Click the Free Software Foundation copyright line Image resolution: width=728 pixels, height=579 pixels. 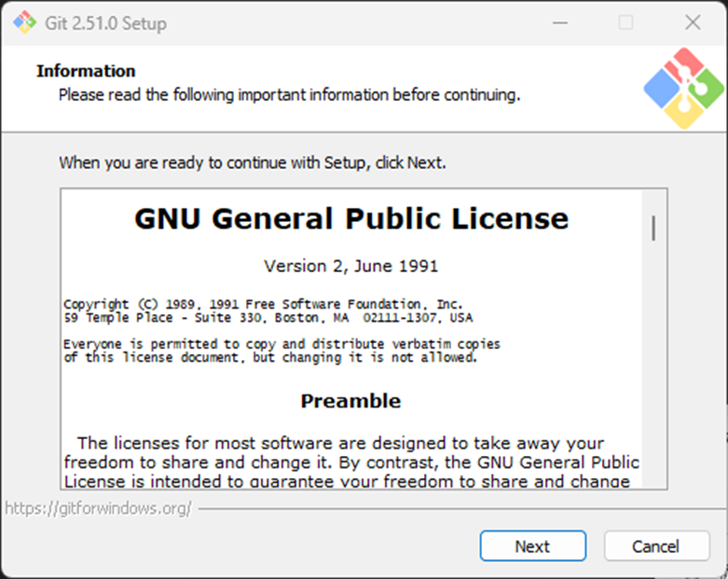click(263, 305)
